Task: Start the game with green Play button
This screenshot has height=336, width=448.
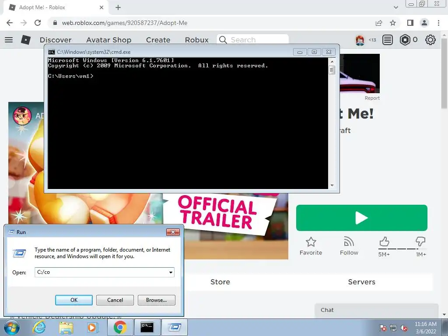Action: coord(362,218)
